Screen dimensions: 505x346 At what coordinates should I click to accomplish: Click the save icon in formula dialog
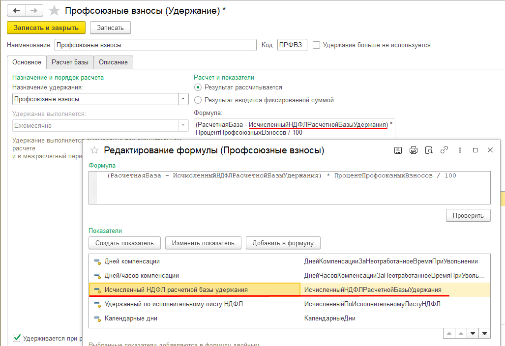(398, 150)
